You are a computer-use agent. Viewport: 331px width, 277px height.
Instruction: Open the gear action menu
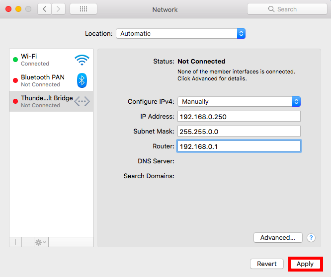[41, 242]
